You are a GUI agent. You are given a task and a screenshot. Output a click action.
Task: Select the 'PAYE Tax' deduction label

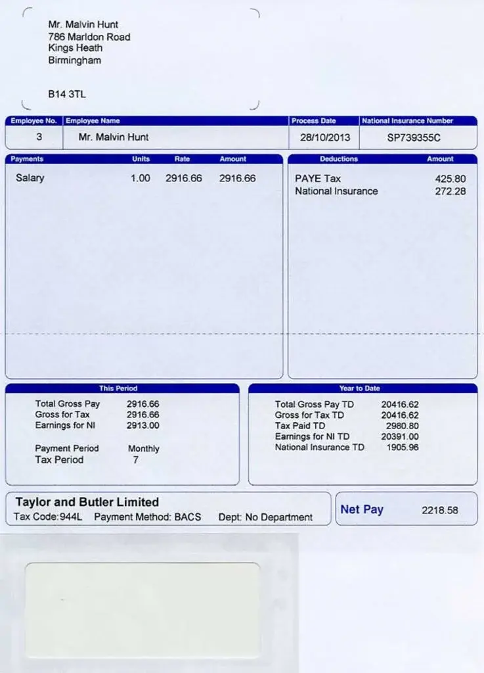(x=318, y=179)
